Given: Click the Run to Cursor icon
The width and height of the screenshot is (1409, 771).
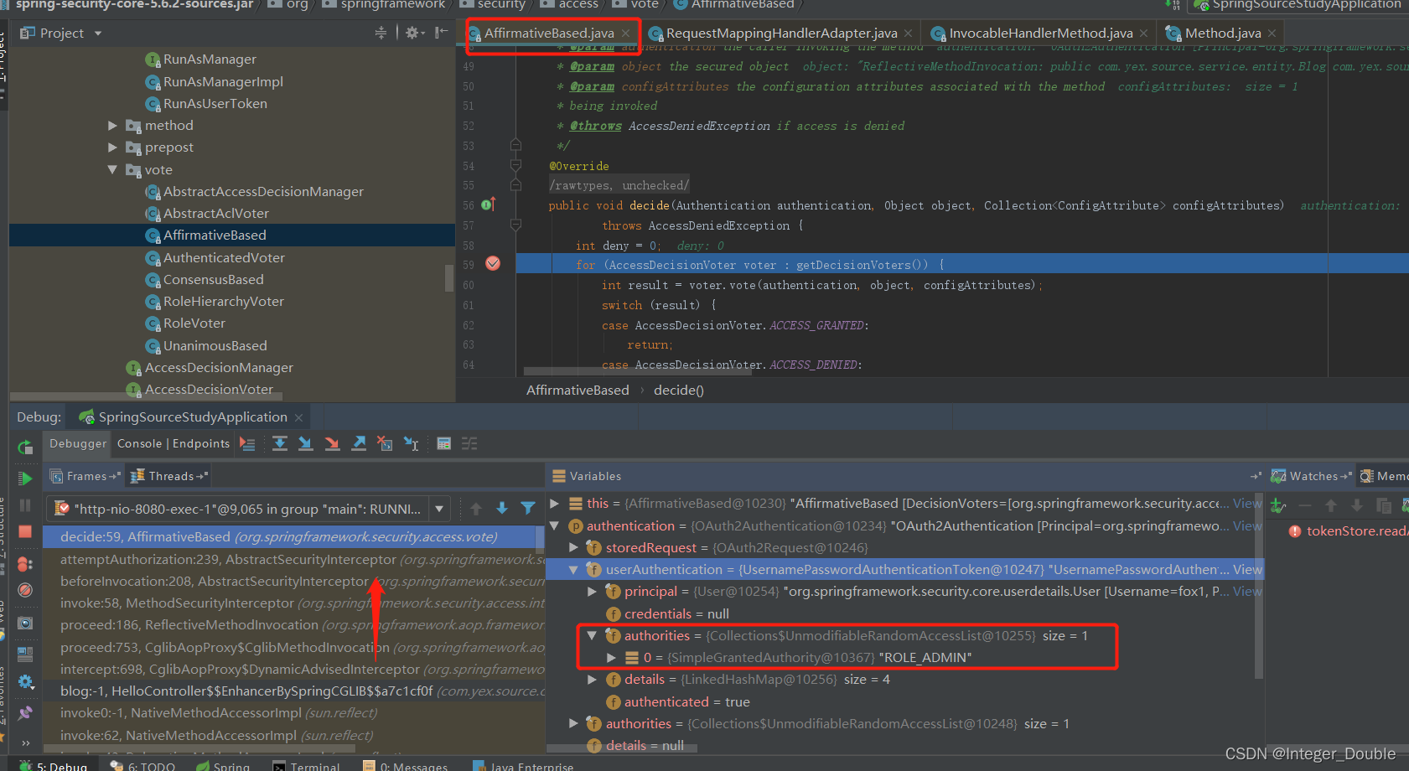Looking at the screenshot, I should tap(411, 443).
